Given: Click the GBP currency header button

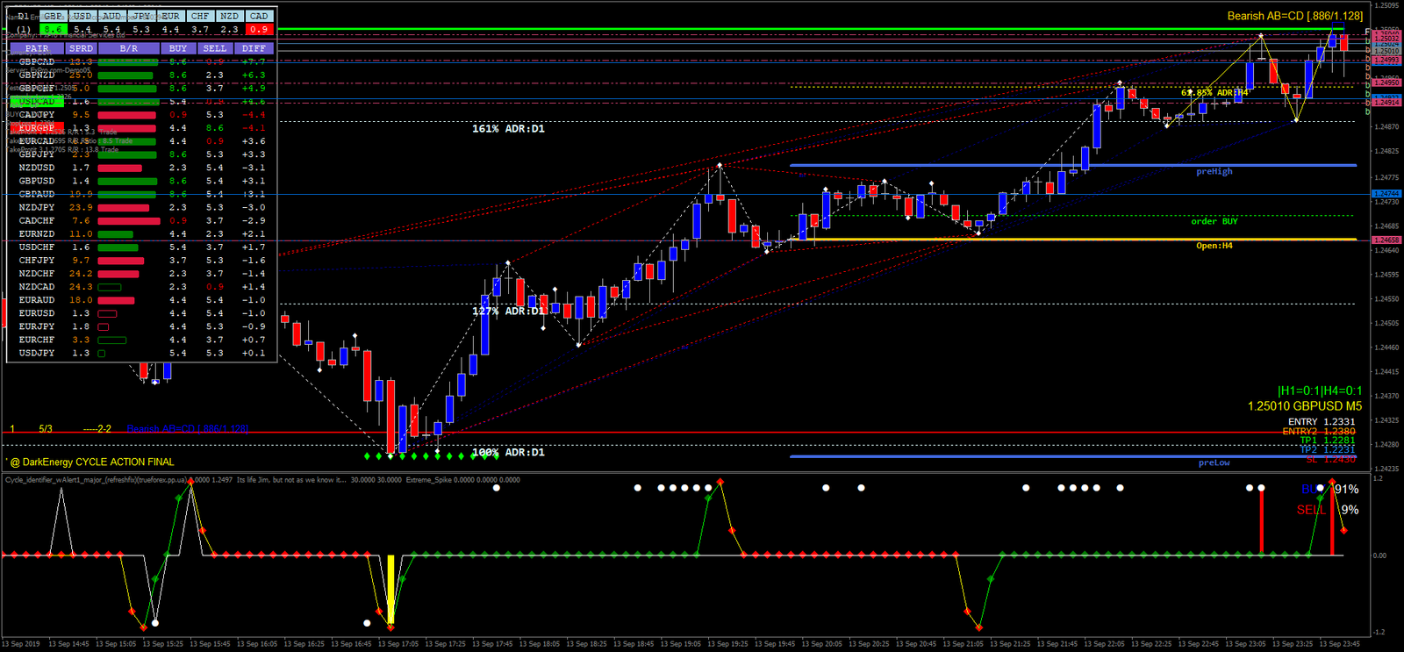Looking at the screenshot, I should point(54,16).
